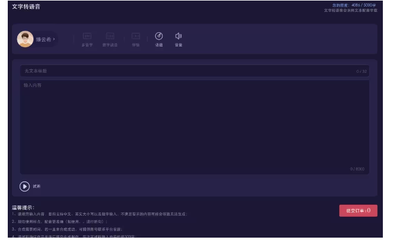Select the 数字读法 number reading icon
Screen dimensions: 393x243
point(110,36)
